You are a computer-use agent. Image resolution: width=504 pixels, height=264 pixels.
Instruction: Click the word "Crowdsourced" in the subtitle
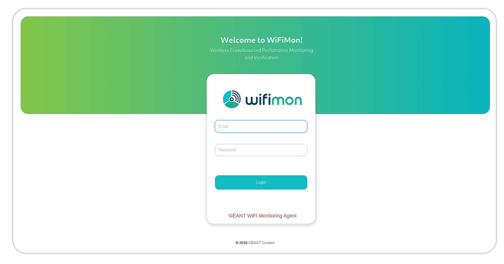point(245,50)
